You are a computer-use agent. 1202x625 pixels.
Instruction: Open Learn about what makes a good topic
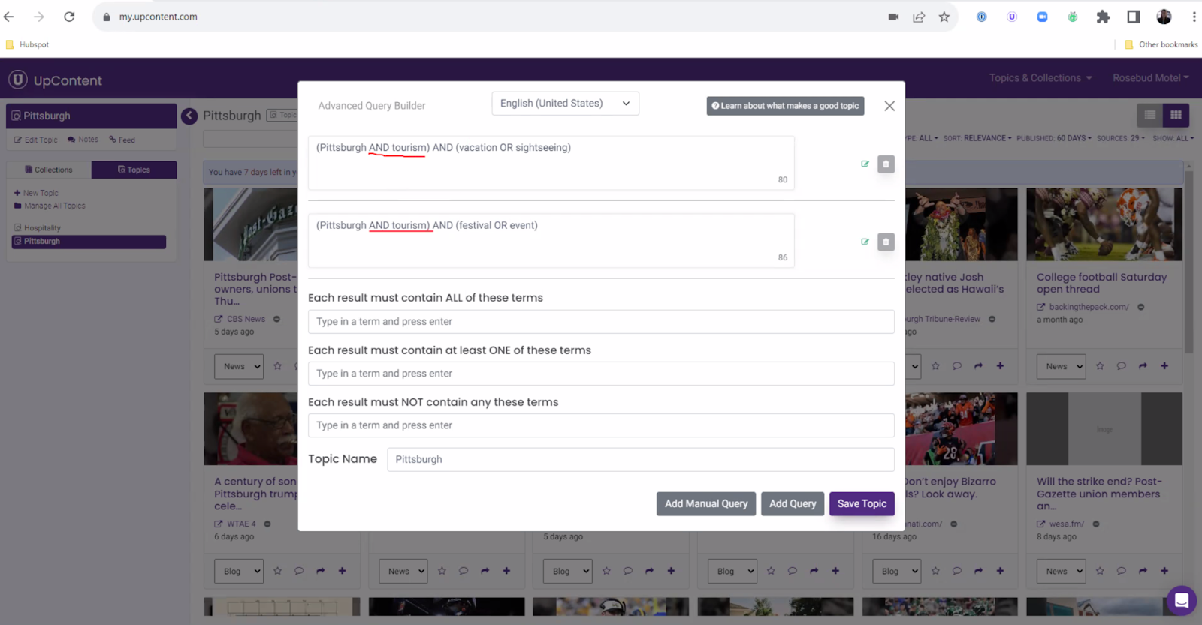click(785, 106)
